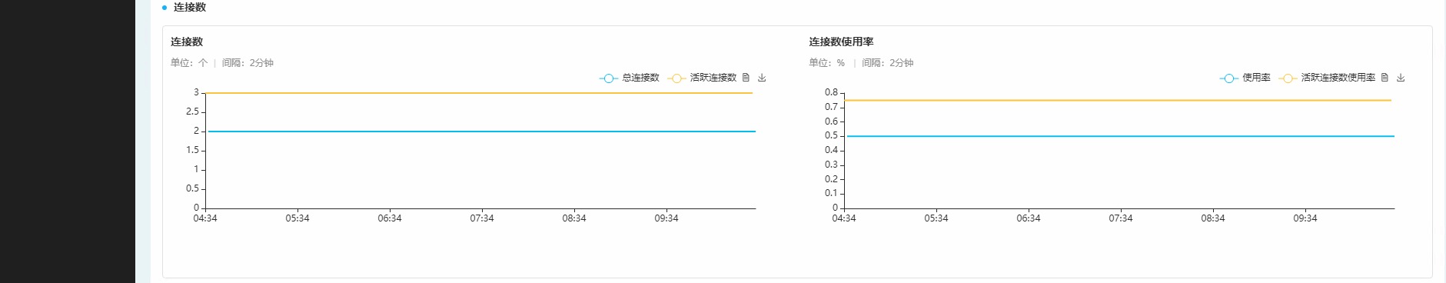Select the 09:34 time marker in 连接数 chart
1446x283 pixels.
point(666,218)
